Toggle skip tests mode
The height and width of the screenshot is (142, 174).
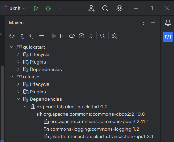point(81,36)
